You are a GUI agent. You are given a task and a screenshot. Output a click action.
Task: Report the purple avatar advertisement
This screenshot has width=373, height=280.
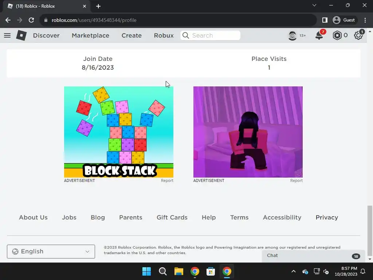(297, 180)
